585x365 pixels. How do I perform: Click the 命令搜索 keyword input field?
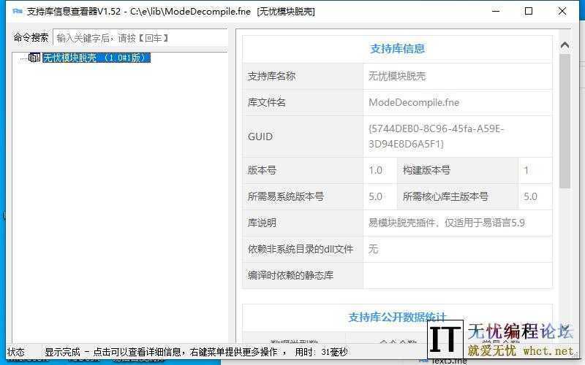140,38
